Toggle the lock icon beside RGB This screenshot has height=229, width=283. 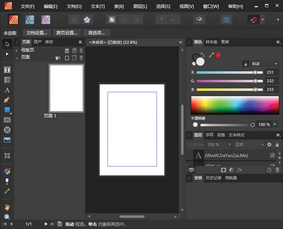tap(245, 64)
